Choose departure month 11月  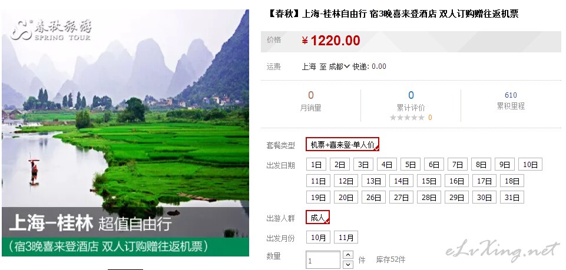click(x=346, y=237)
